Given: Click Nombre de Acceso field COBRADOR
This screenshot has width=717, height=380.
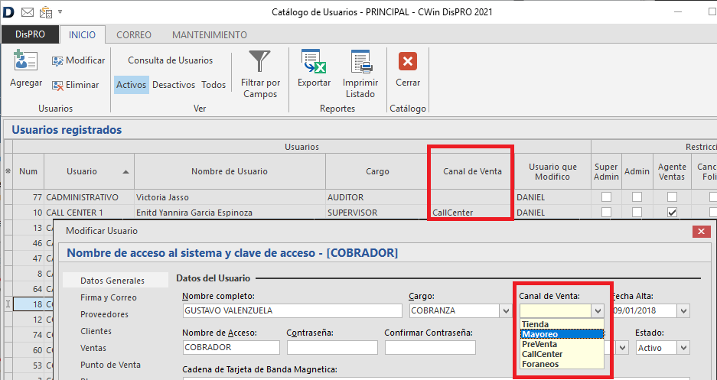Looking at the screenshot, I should pyautogui.click(x=231, y=348).
